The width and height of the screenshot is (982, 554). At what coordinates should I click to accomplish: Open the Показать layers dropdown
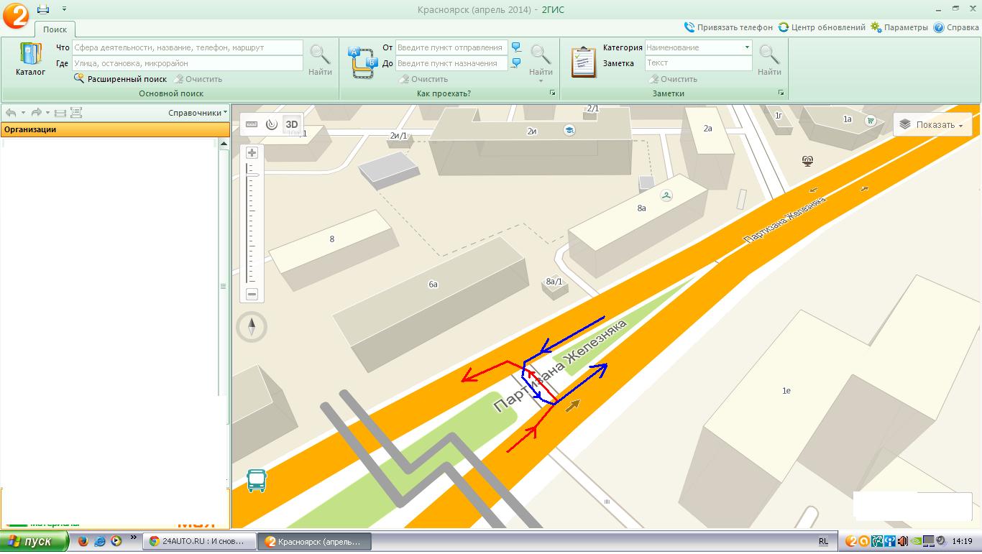click(x=932, y=124)
